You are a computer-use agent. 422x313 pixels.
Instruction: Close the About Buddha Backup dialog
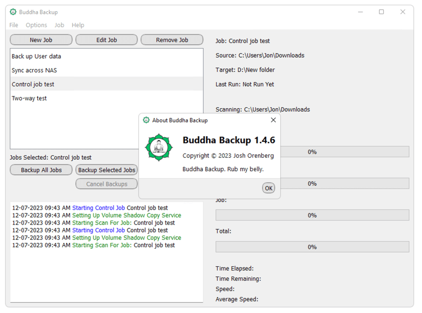tap(273, 120)
